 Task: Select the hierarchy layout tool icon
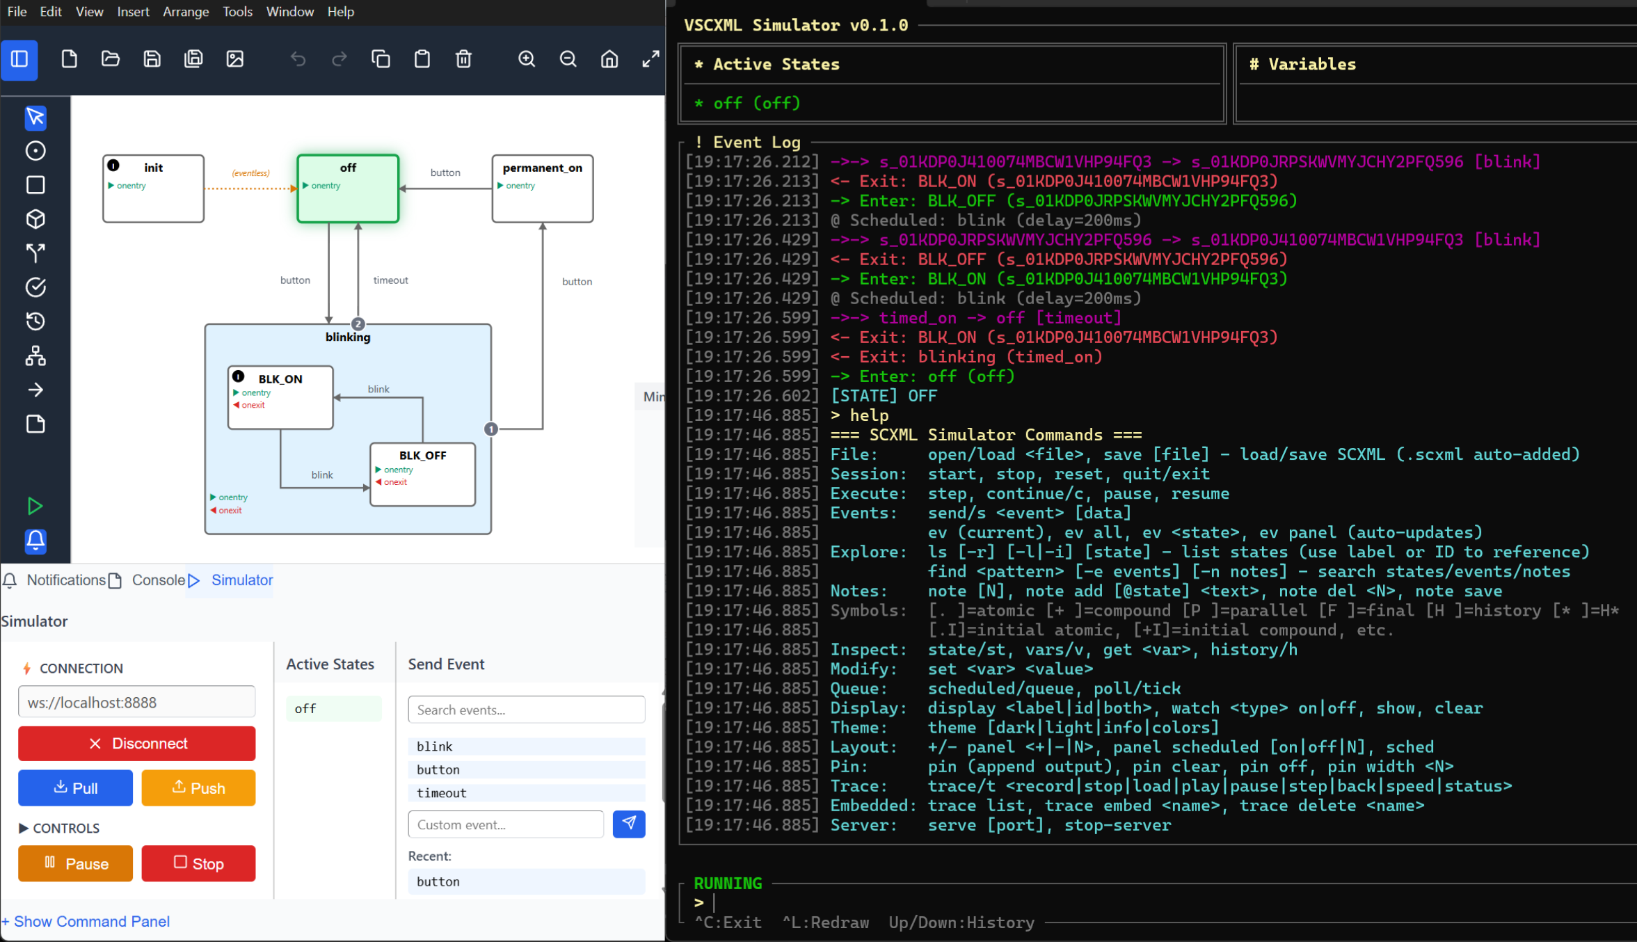(x=35, y=356)
